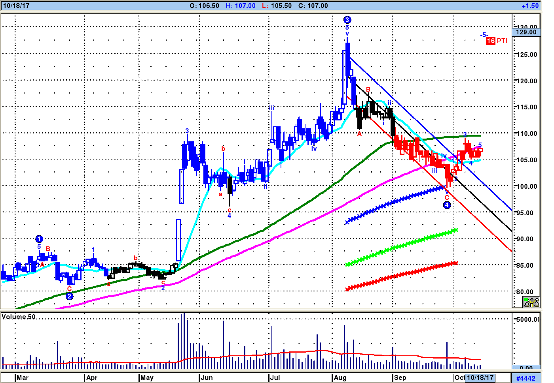Click the Mar label on the time axis
Viewport: 554px width, 383px height.
click(23, 377)
